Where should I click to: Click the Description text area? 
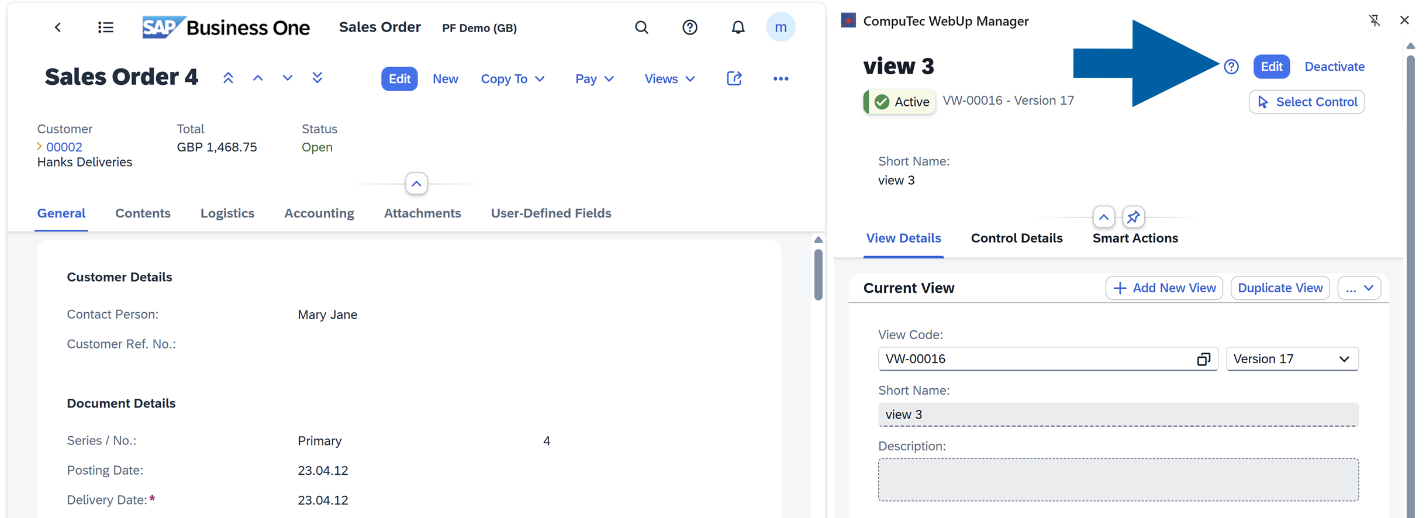pos(1118,479)
